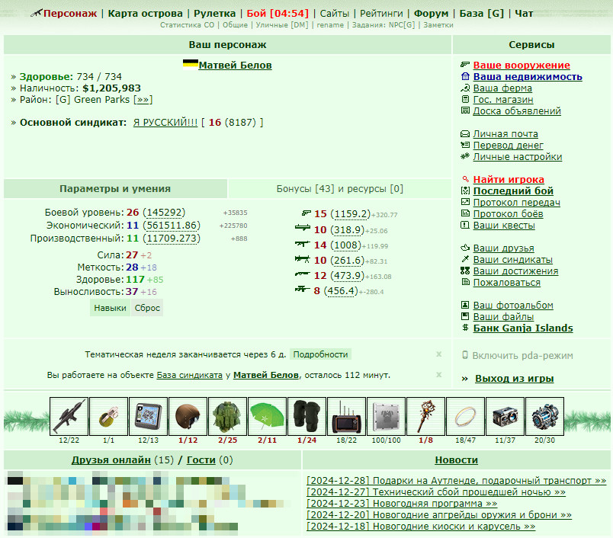Screen dimensions: 613x538
Task: Click the dollar icon beside Банк Ganja Islands
Action: (x=465, y=328)
